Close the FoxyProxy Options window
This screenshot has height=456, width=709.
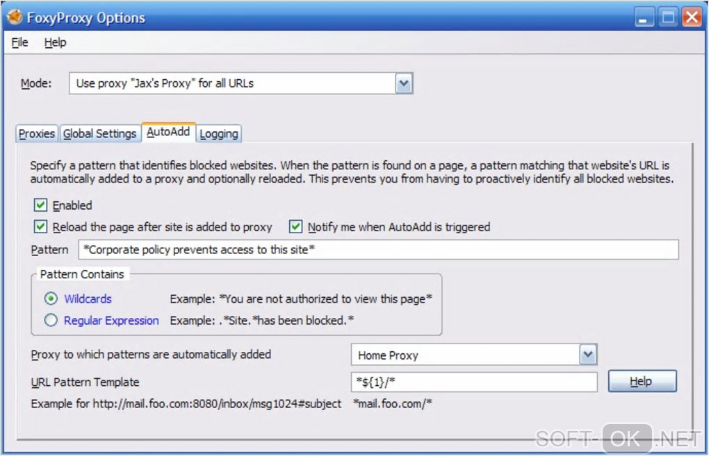coord(692,17)
